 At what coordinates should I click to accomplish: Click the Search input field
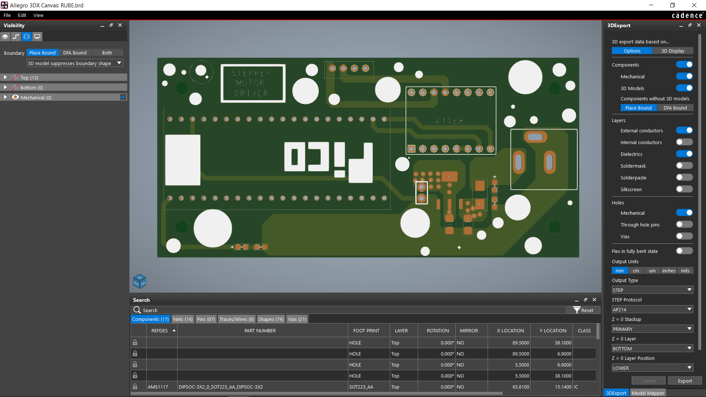(x=348, y=310)
